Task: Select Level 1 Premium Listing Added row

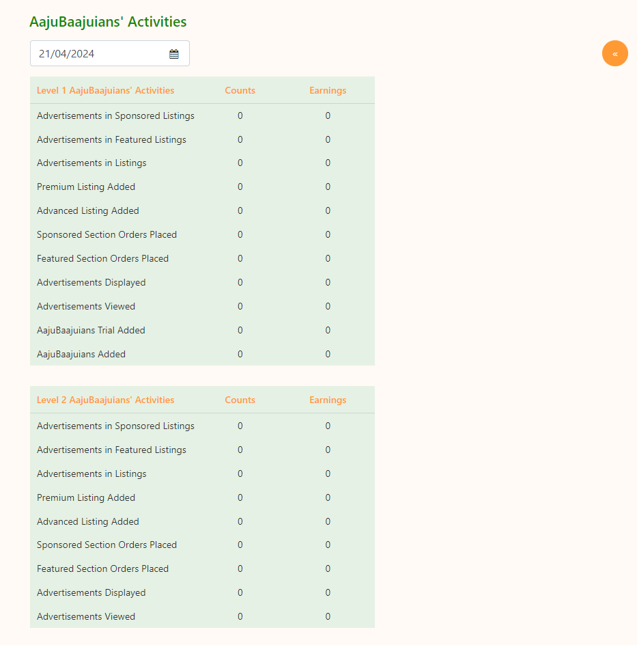Action: tap(86, 187)
